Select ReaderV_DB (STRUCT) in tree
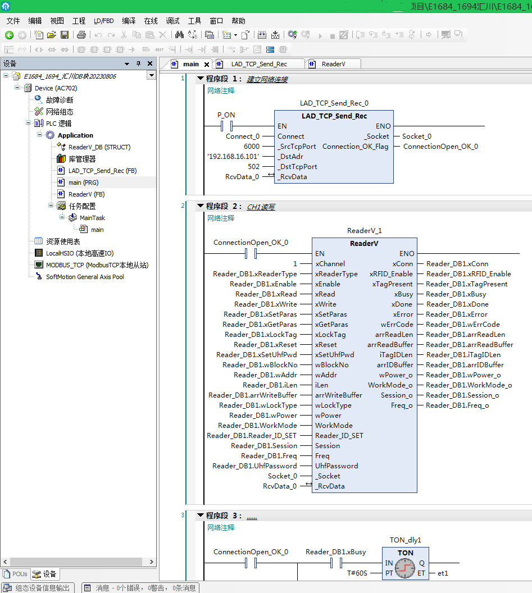 99,147
